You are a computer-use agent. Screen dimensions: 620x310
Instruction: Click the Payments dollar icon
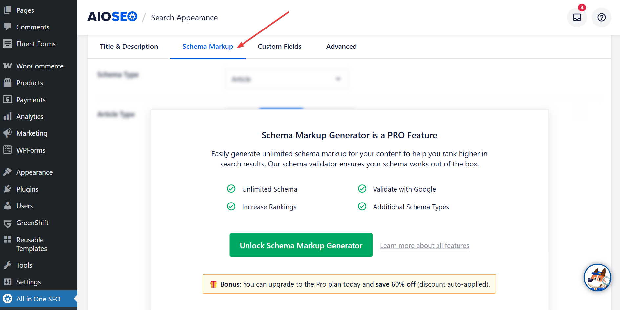pyautogui.click(x=7, y=99)
